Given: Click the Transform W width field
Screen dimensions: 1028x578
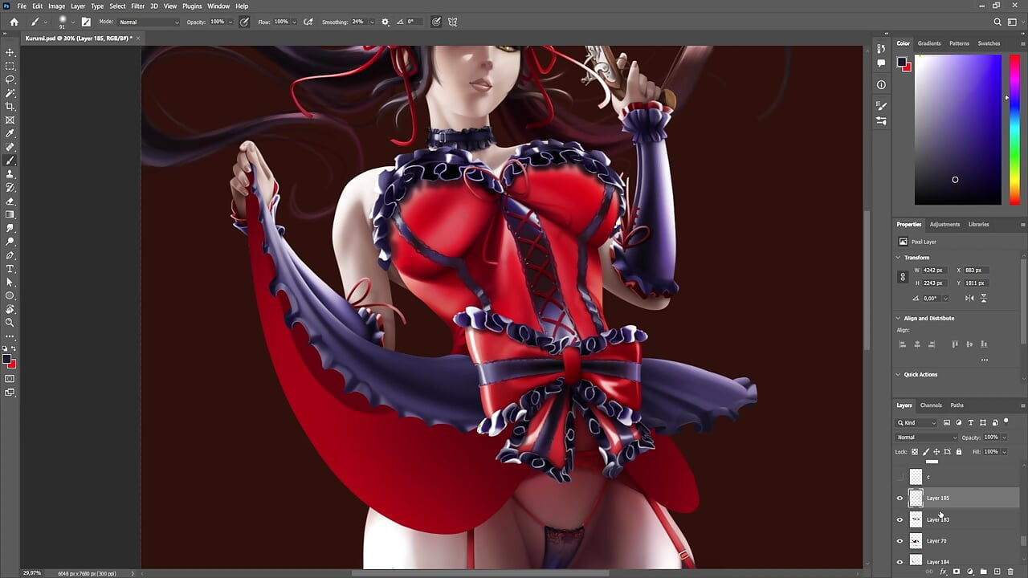Looking at the screenshot, I should click(933, 271).
